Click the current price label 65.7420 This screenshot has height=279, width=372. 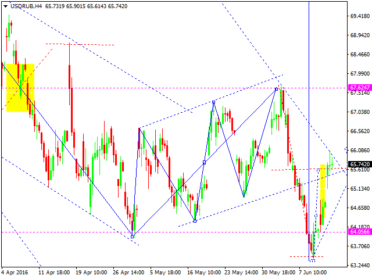click(x=360, y=164)
